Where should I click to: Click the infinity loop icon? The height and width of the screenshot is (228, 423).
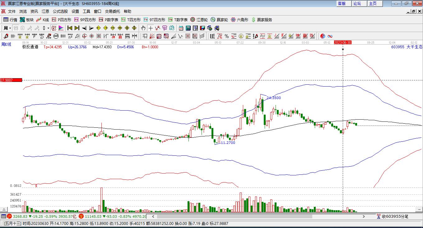click(x=330, y=36)
